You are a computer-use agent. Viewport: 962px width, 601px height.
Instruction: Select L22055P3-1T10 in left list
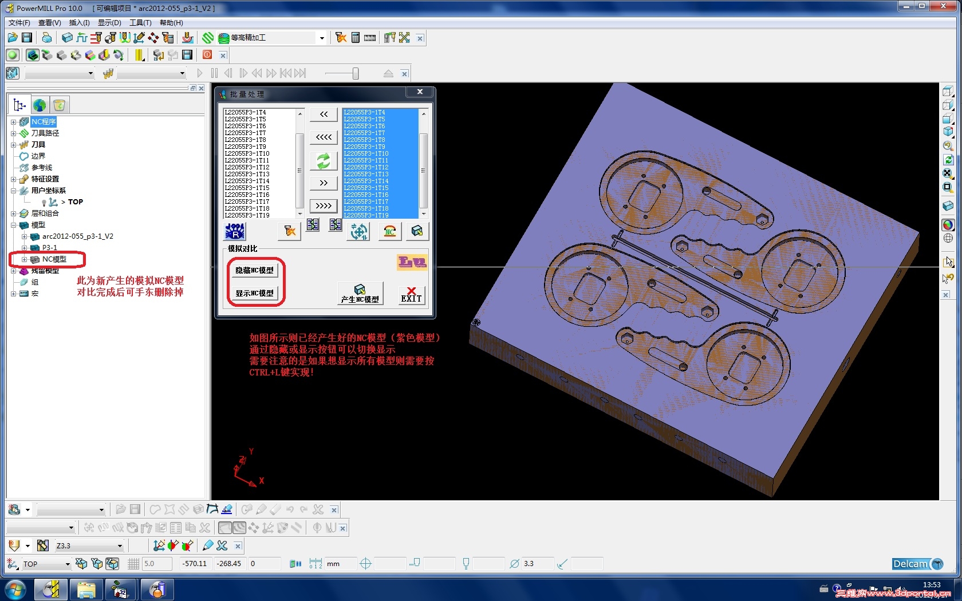point(247,153)
